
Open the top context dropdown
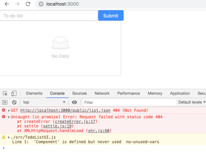click(x=44, y=102)
